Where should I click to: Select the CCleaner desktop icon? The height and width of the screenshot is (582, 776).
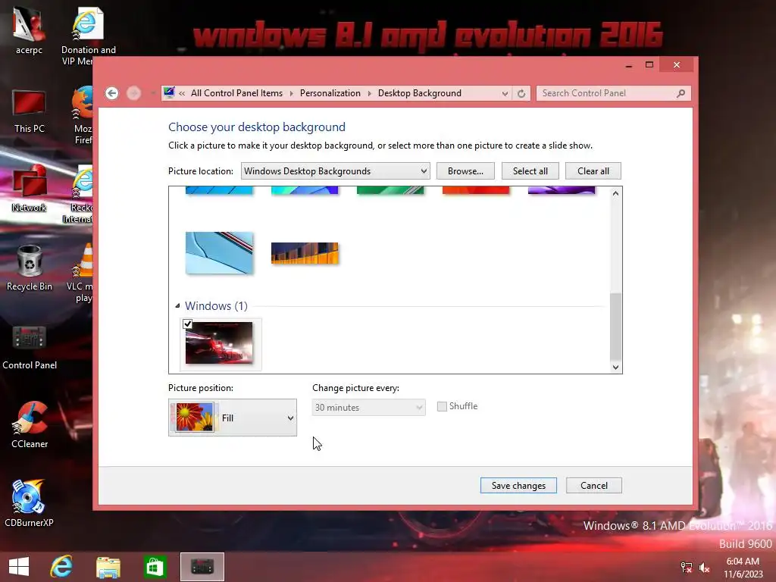tap(30, 425)
